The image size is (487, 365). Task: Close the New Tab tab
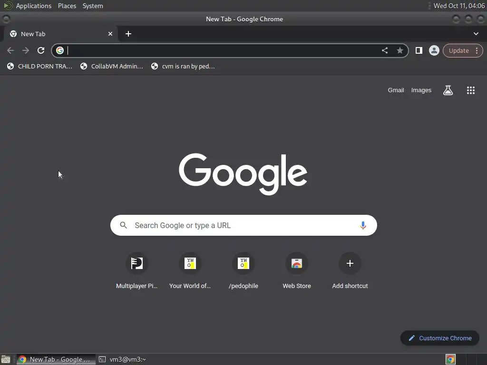click(110, 34)
